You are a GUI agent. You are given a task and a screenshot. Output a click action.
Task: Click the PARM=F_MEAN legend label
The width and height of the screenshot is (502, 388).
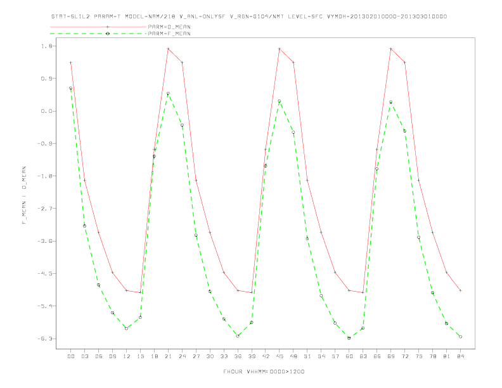[169, 34]
